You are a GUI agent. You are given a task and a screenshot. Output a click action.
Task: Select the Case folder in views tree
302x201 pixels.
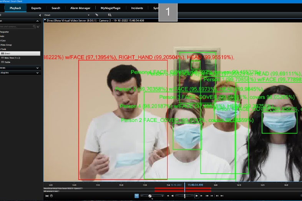coord(3,41)
